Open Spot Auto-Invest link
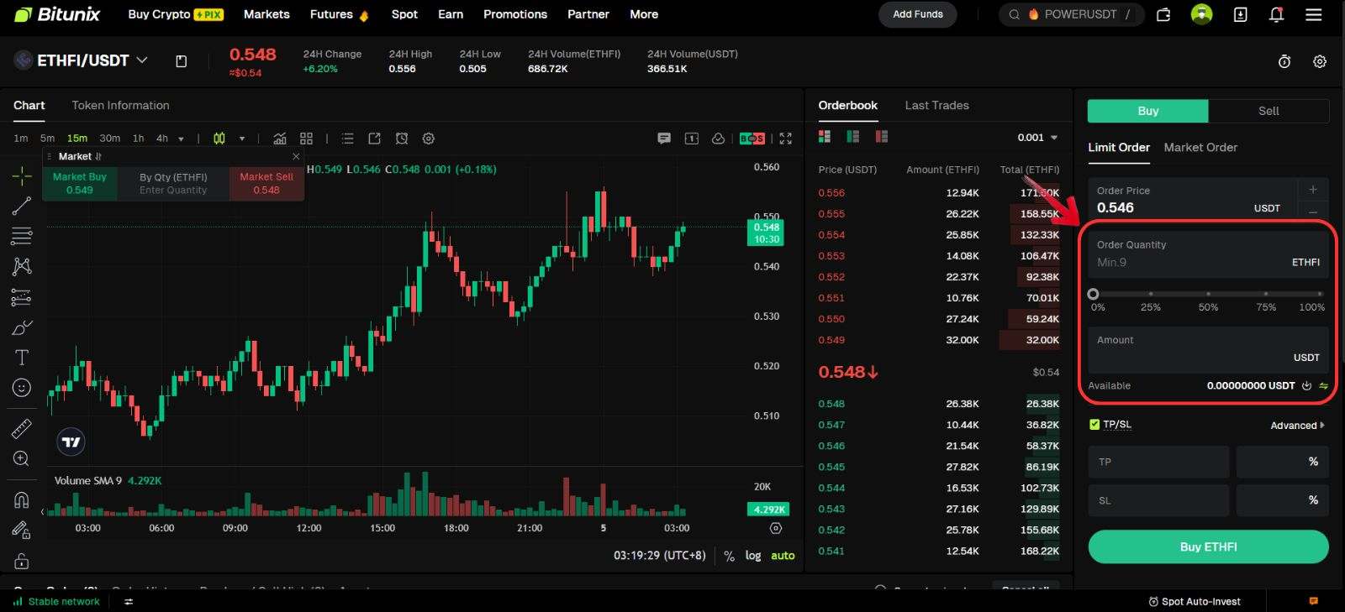This screenshot has height=612, width=1345. tap(1194, 601)
